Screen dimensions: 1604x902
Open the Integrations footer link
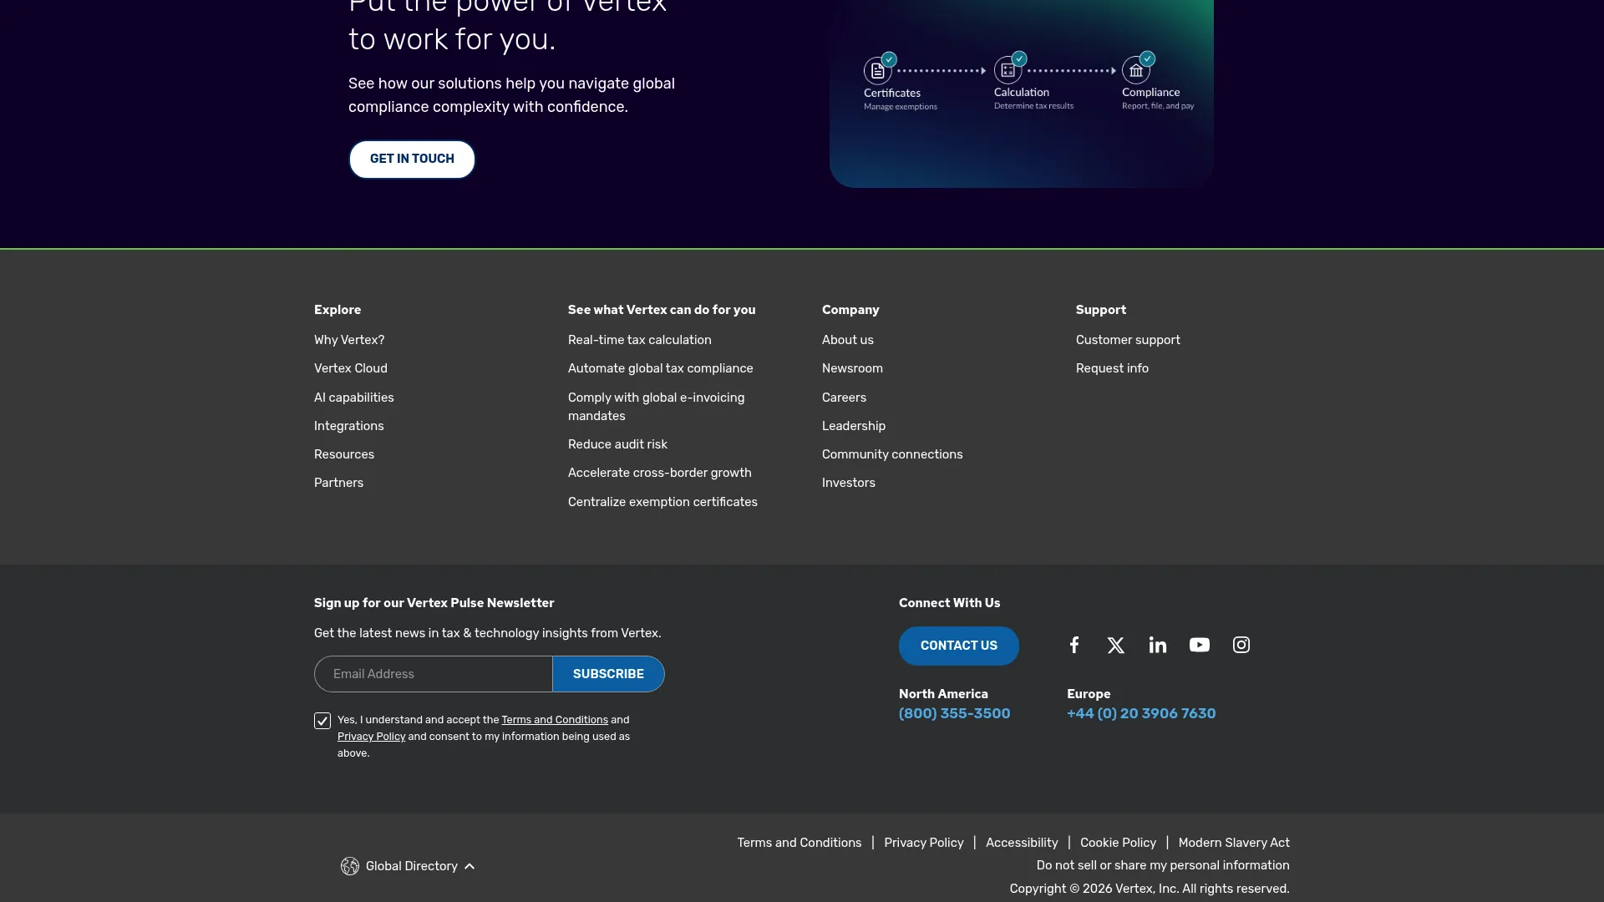click(x=349, y=426)
